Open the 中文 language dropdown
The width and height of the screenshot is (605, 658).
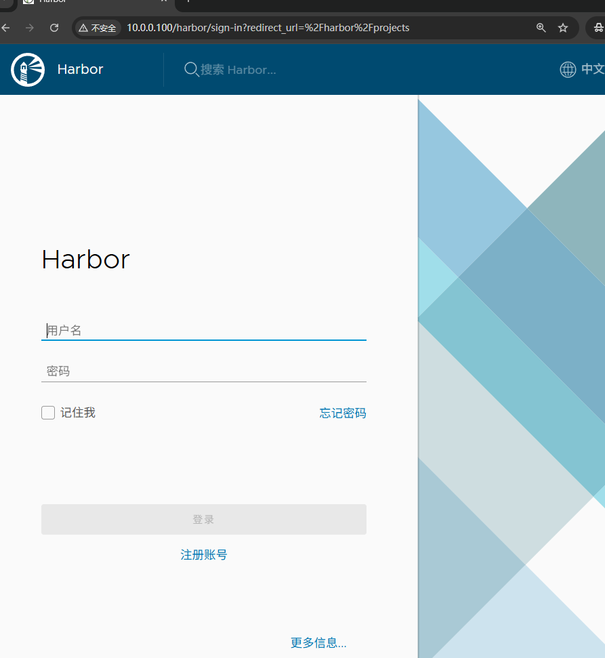(592, 69)
